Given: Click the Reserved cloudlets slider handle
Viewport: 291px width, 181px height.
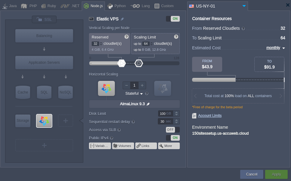Looking at the screenshot, I should [x=121, y=63].
